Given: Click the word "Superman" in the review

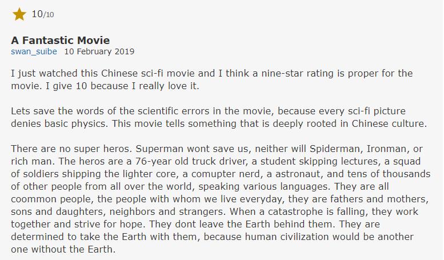Looking at the screenshot, I should (x=142, y=149).
